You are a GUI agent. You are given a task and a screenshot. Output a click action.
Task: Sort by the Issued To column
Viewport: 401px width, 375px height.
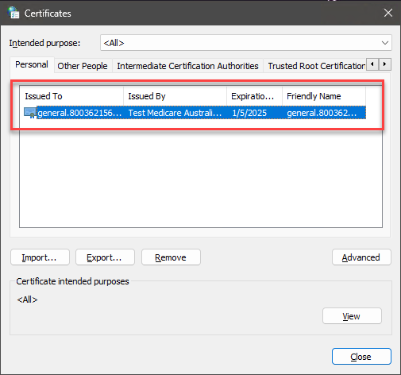tap(71, 96)
